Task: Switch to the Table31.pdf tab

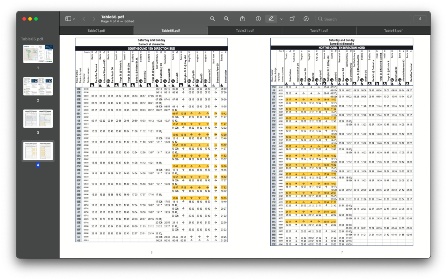Action: [x=244, y=31]
